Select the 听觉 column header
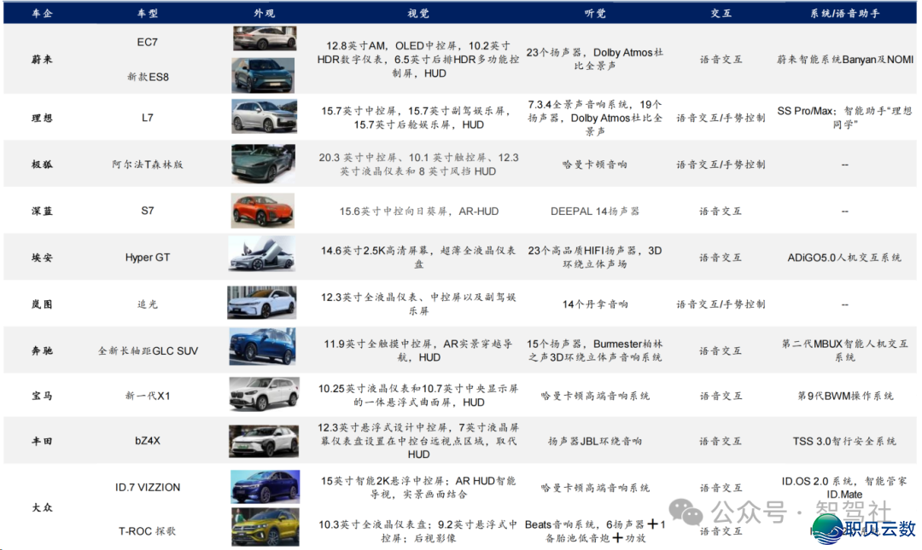The width and height of the screenshot is (922, 550). coord(594,13)
